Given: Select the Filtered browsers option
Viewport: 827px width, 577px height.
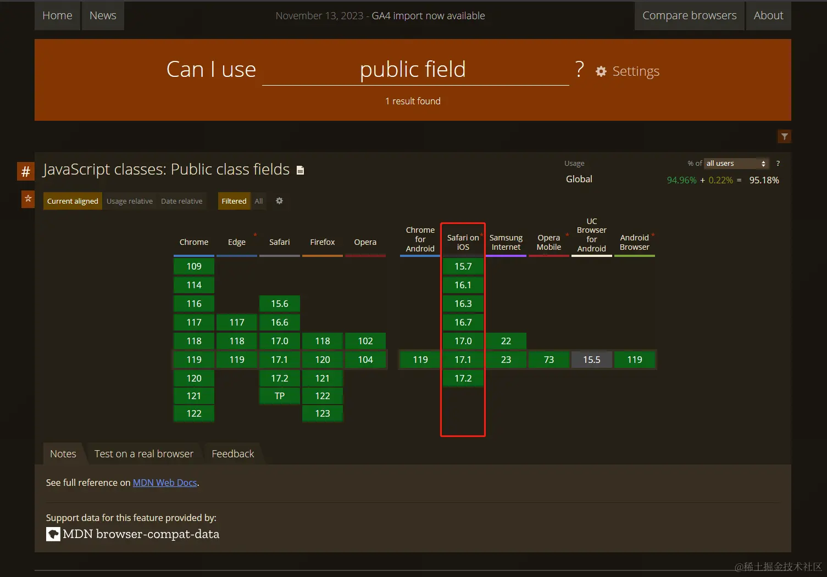Looking at the screenshot, I should 234,201.
